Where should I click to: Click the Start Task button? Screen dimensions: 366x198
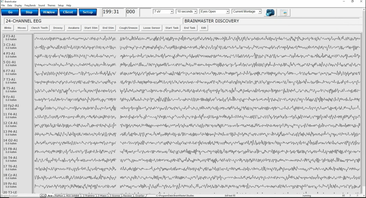pos(172,28)
